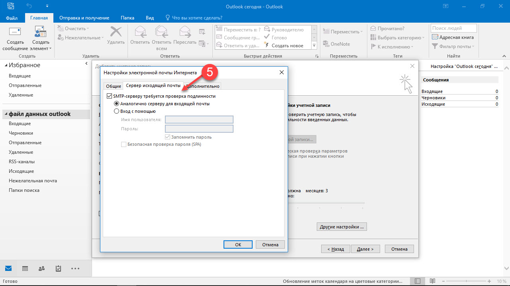Open Drafts link in Messages panel
This screenshot has width=510, height=286.
point(433,98)
